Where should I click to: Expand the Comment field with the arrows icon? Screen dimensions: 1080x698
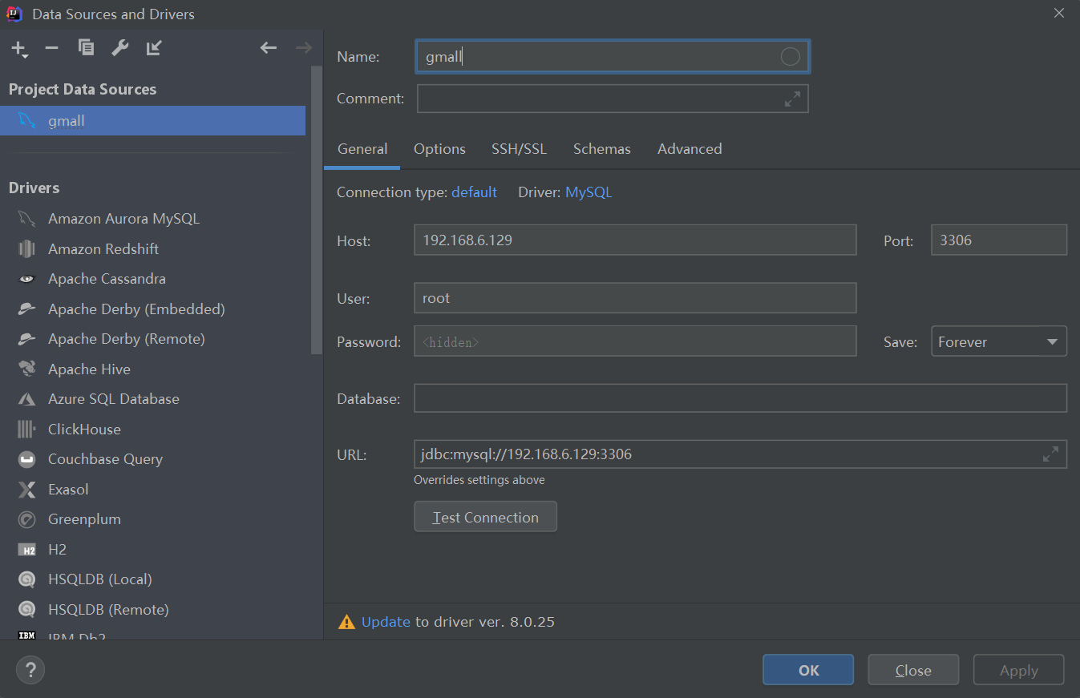(792, 99)
